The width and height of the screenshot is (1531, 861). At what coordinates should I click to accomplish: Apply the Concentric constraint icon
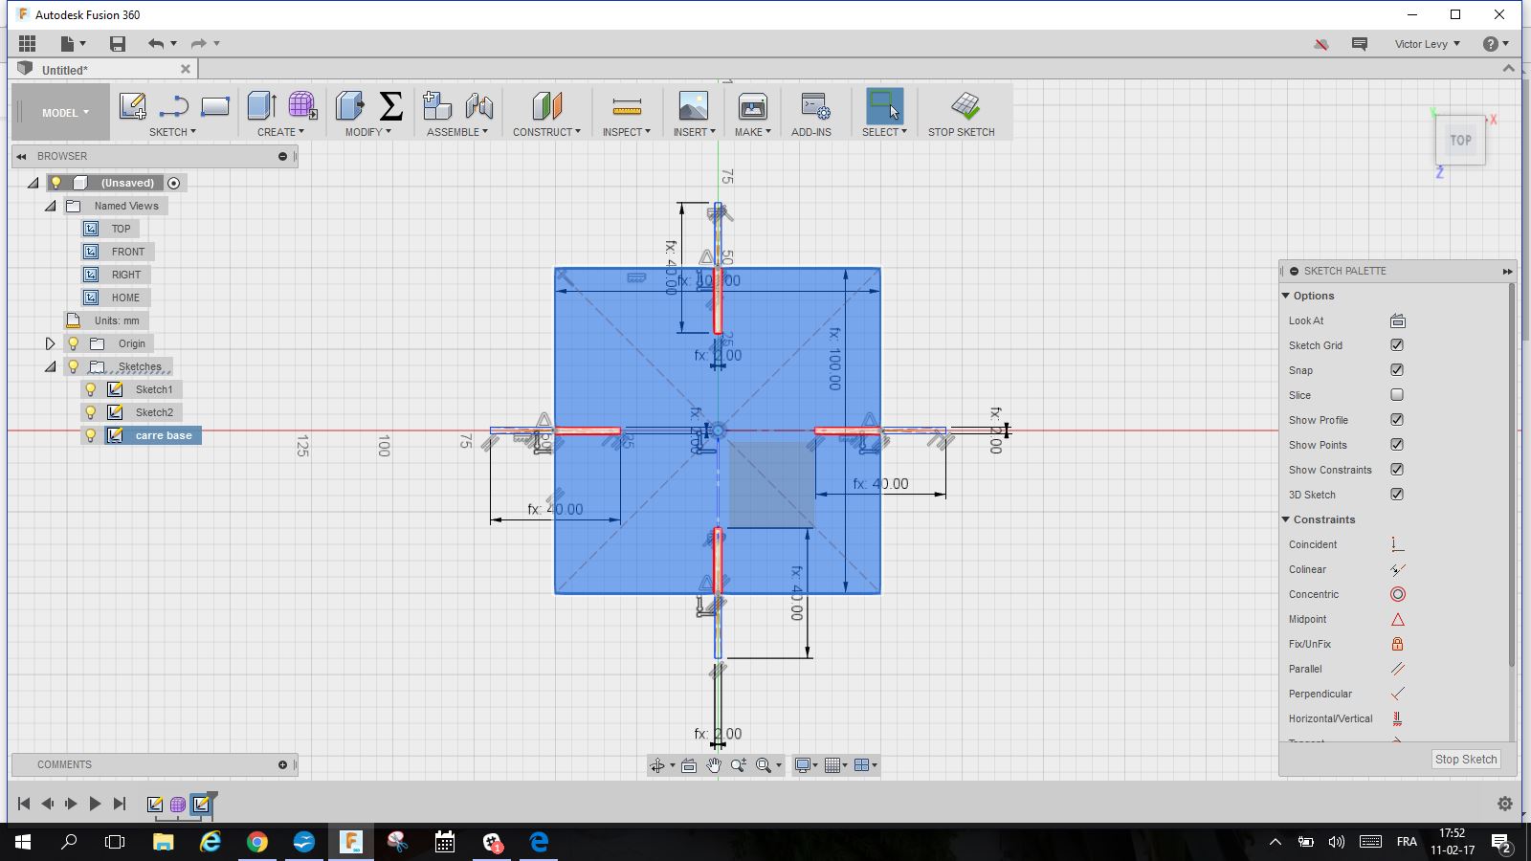pyautogui.click(x=1397, y=594)
